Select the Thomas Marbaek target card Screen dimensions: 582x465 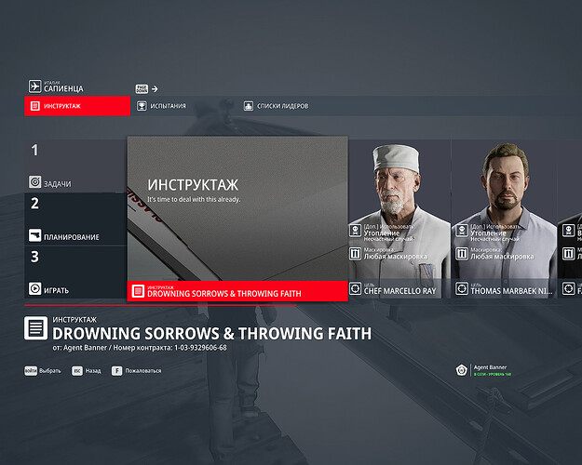(x=504, y=219)
